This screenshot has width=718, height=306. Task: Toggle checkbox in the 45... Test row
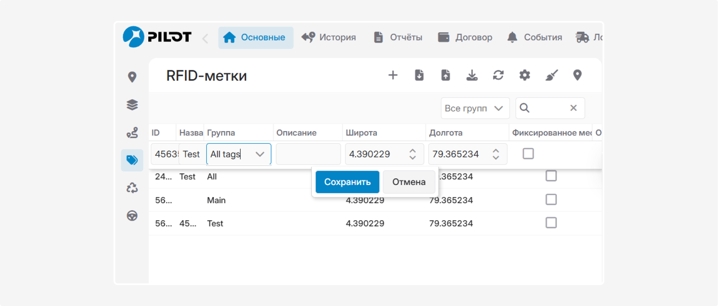(x=551, y=223)
